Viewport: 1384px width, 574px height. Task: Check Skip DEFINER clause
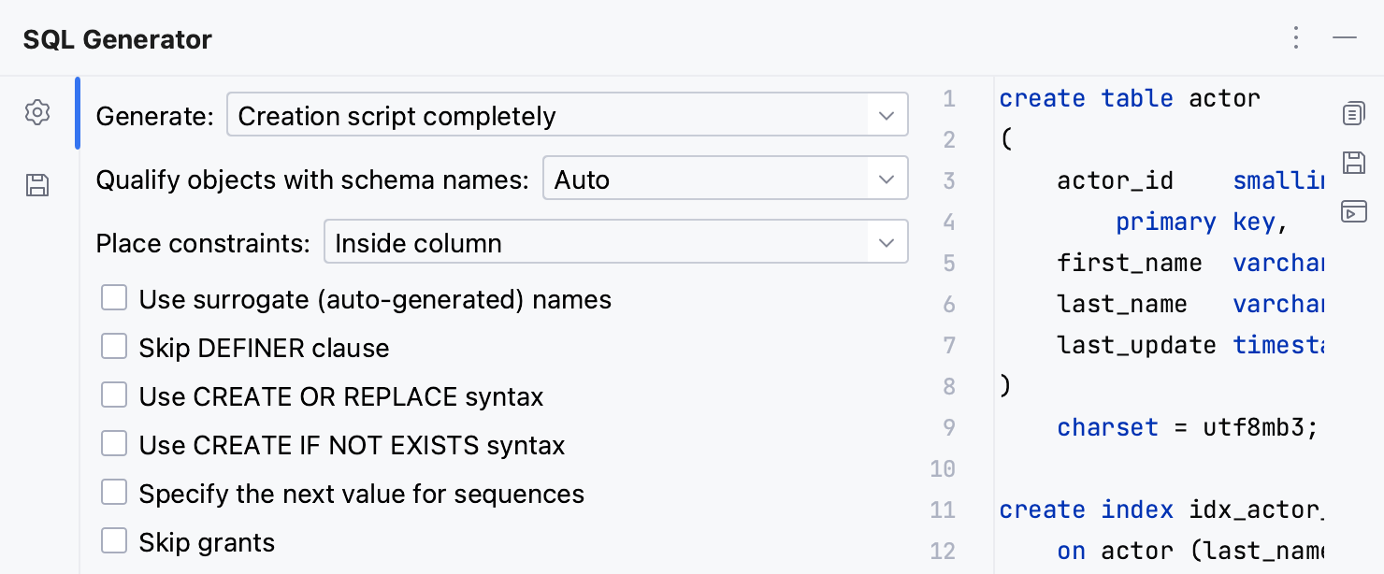click(x=113, y=345)
